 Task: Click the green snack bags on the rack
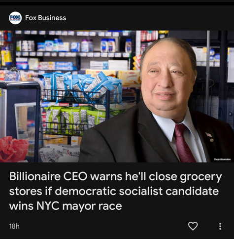74,119
